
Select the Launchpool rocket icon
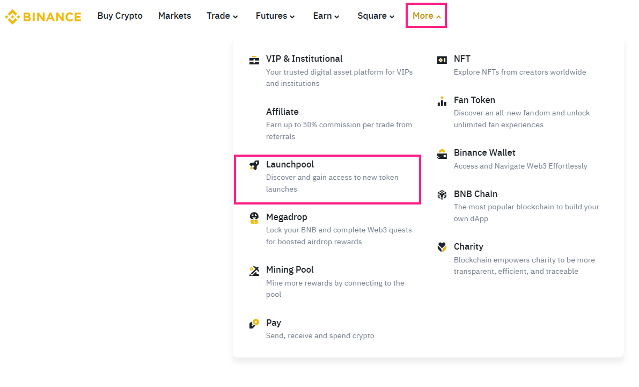254,165
